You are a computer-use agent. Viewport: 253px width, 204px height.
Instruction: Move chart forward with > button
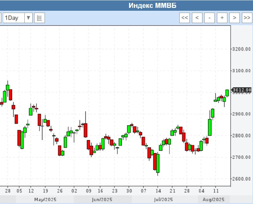tap(234, 18)
